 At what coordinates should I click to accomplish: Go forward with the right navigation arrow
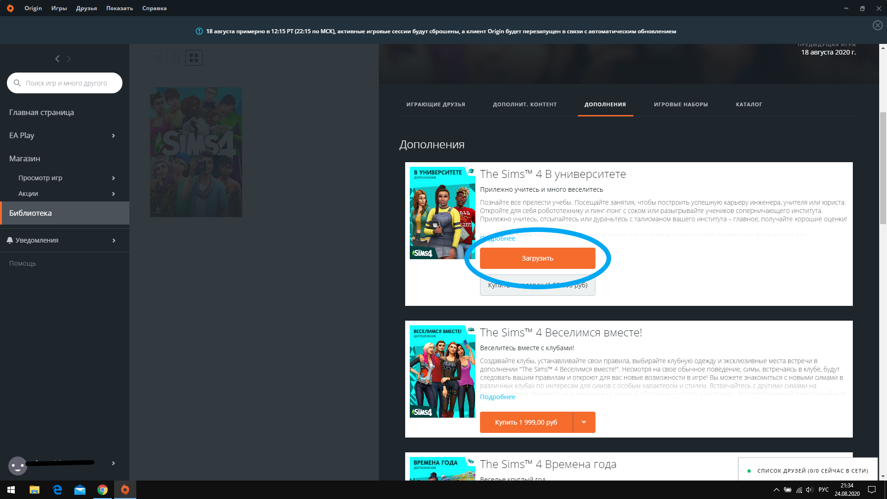69,59
